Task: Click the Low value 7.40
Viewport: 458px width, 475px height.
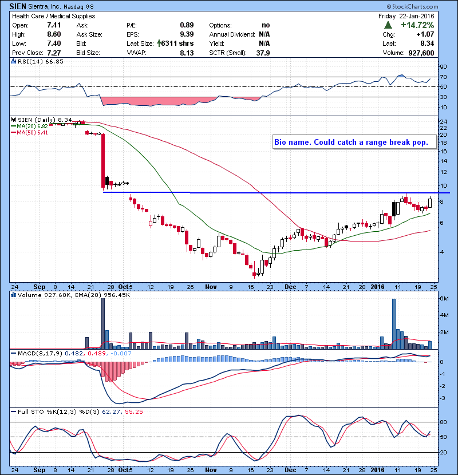Action: (54, 43)
